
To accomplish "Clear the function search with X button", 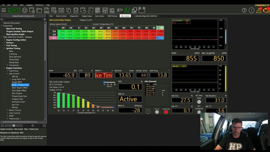I will click(45, 19).
